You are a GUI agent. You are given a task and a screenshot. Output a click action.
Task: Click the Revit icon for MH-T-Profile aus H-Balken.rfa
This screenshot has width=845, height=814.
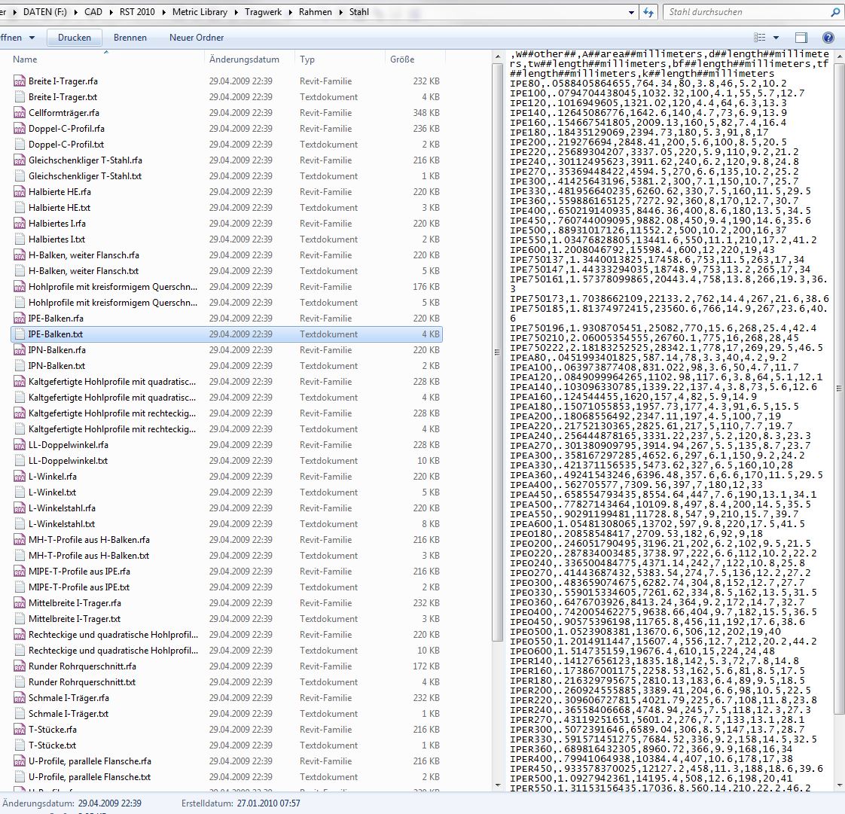pyautogui.click(x=20, y=540)
